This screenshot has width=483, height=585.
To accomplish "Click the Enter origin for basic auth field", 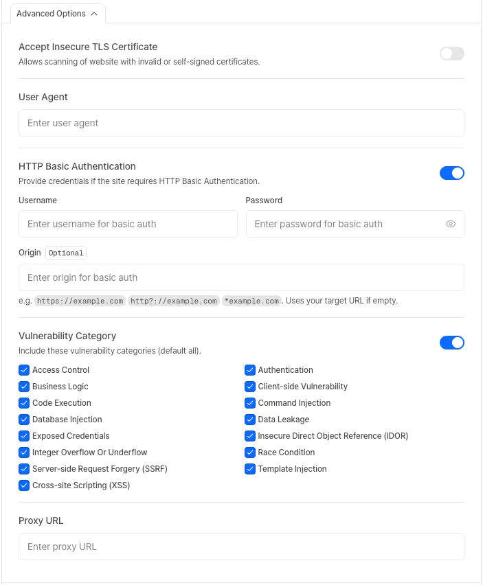I will click(x=241, y=277).
